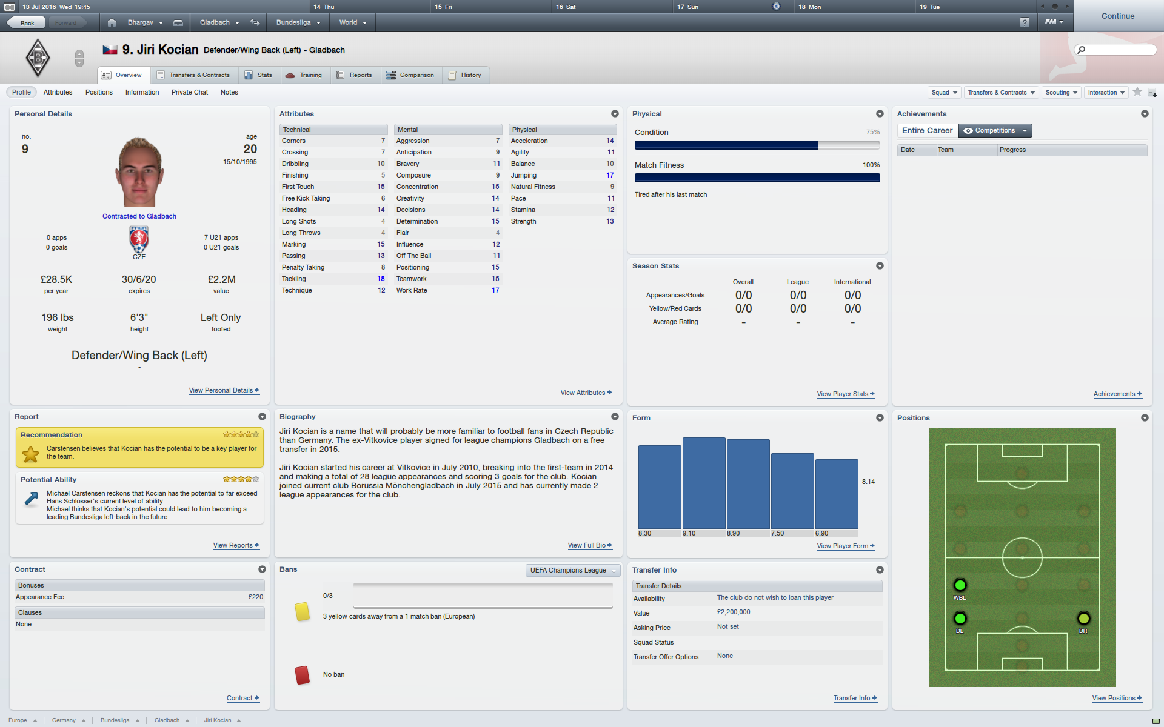Switch to the Comparison tab
Image resolution: width=1164 pixels, height=727 pixels.
click(x=410, y=75)
